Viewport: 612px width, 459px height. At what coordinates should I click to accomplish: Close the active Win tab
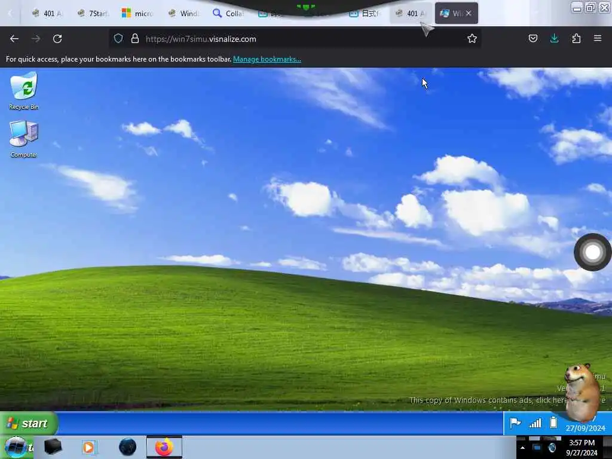[x=469, y=13]
